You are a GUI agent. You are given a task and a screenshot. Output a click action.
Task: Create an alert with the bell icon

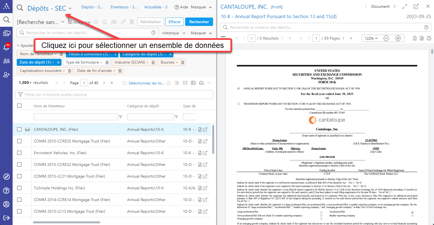[x=105, y=22]
